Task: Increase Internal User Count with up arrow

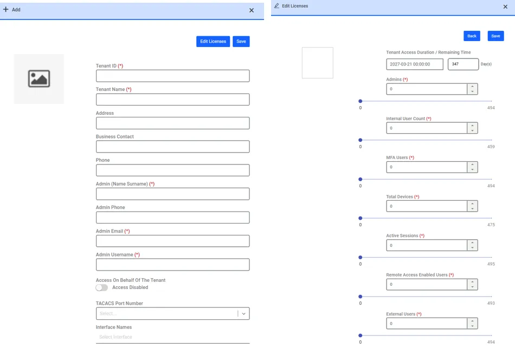Action: [472, 126]
